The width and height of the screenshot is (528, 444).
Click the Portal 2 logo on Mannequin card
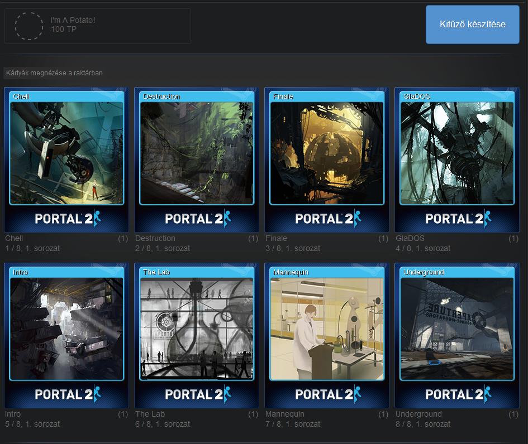[x=328, y=394]
